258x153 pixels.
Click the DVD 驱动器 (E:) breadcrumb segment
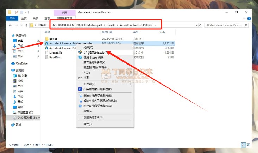pos(77,25)
